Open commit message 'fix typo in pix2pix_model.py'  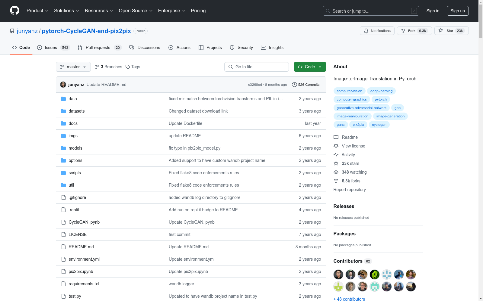coord(194,148)
